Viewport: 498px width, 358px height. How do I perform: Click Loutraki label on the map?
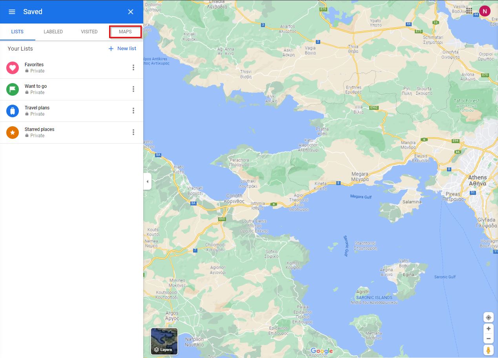(x=248, y=184)
